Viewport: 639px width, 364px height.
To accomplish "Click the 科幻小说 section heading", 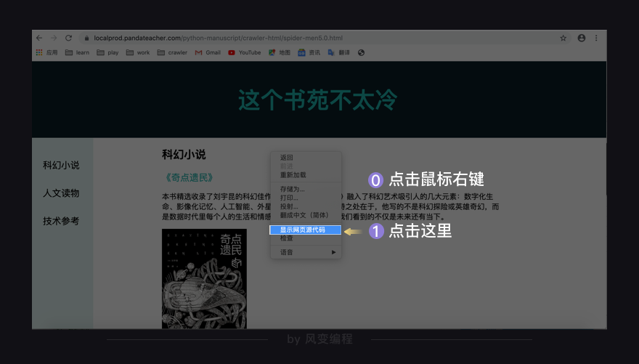I will click(x=184, y=155).
